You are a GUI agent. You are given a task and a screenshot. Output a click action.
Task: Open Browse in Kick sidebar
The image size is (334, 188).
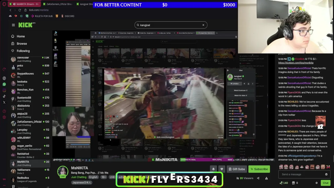tap(22, 44)
